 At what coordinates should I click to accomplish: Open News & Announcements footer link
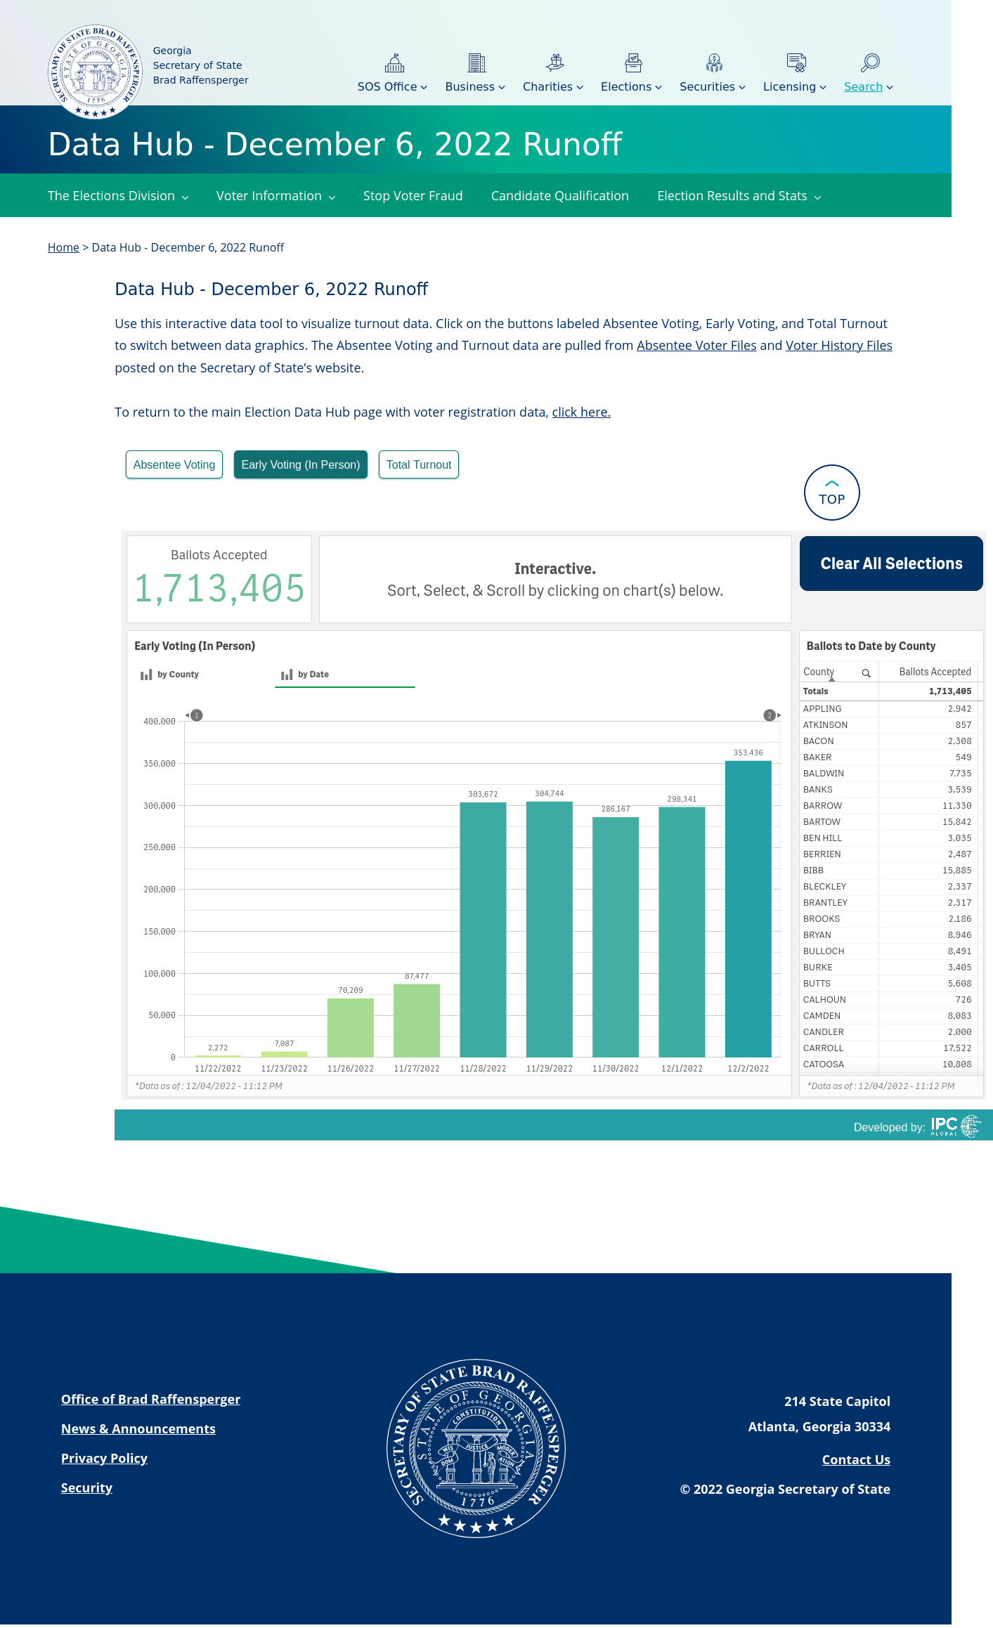tap(138, 1428)
